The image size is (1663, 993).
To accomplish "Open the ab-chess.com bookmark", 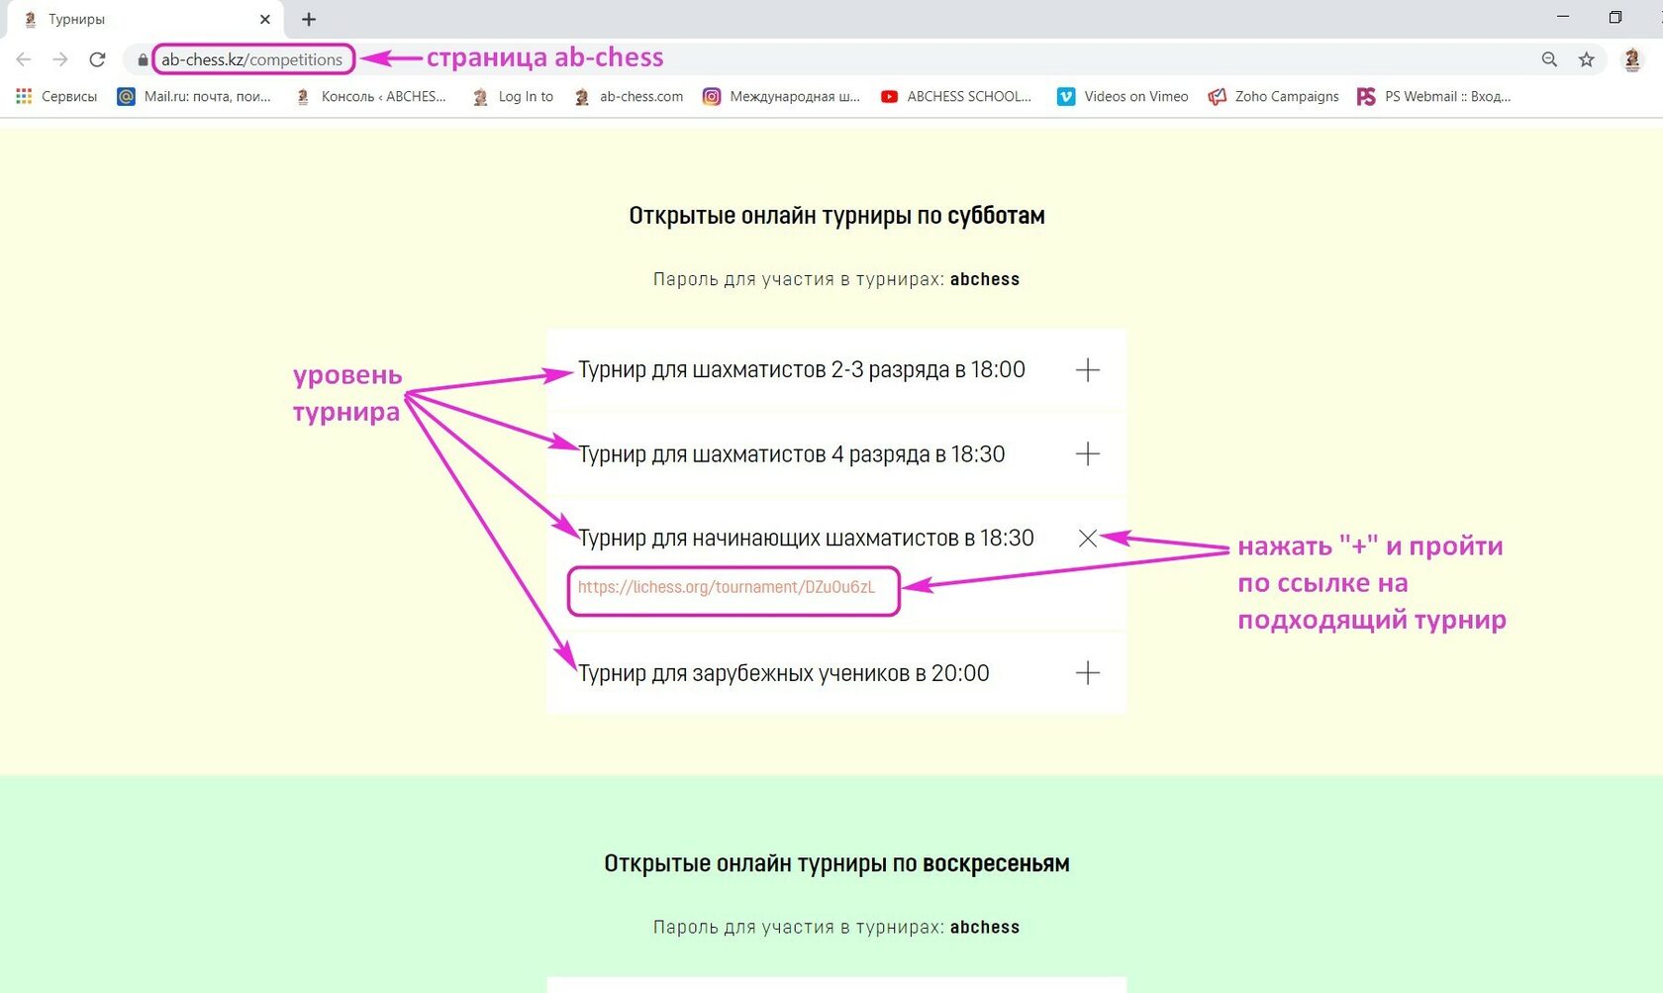I will pyautogui.click(x=628, y=96).
